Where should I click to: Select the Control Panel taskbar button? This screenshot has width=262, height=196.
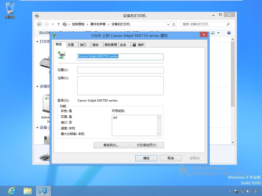43,191
